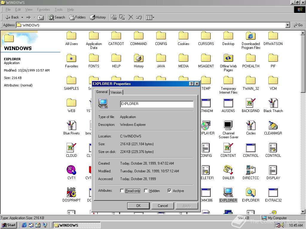Click OK in EXPLORER Properties dialog
Image resolution: width=306 pixels, height=229 pixels.
pyautogui.click(x=138, y=206)
